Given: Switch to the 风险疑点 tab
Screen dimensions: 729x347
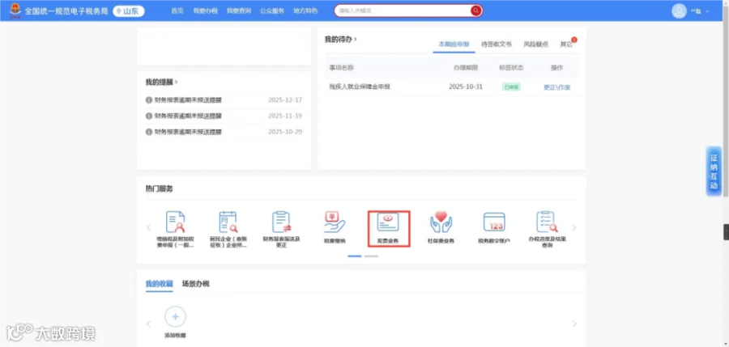Looking at the screenshot, I should pyautogui.click(x=535, y=44).
